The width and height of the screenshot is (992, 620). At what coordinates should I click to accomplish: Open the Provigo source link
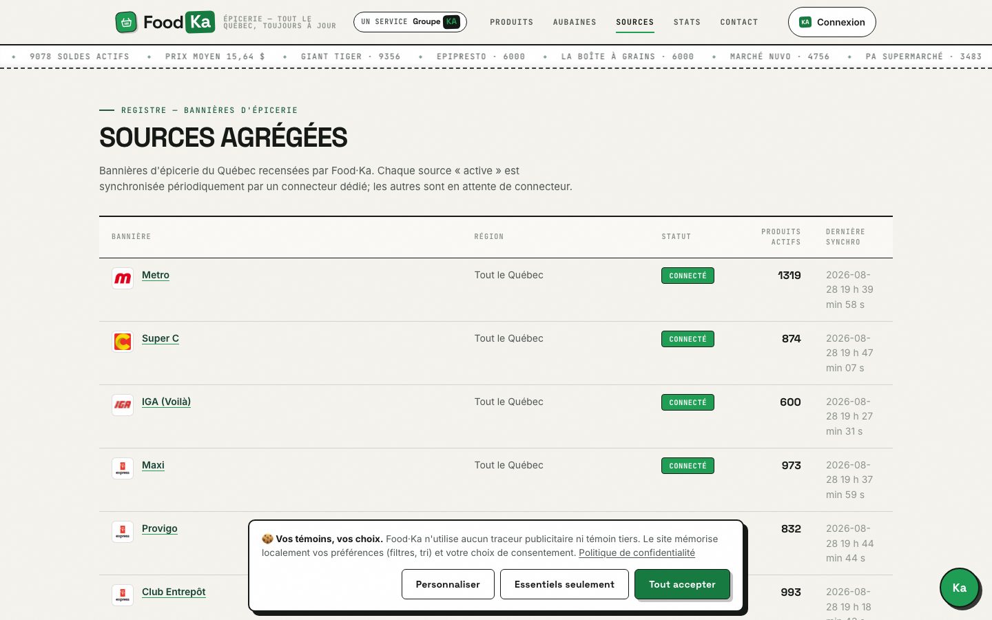click(x=160, y=528)
